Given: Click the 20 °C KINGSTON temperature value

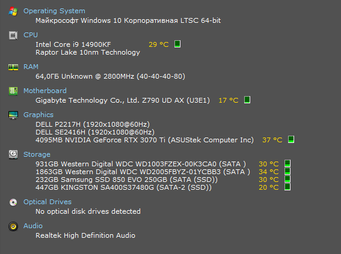Looking at the screenshot, I should pos(269,187).
